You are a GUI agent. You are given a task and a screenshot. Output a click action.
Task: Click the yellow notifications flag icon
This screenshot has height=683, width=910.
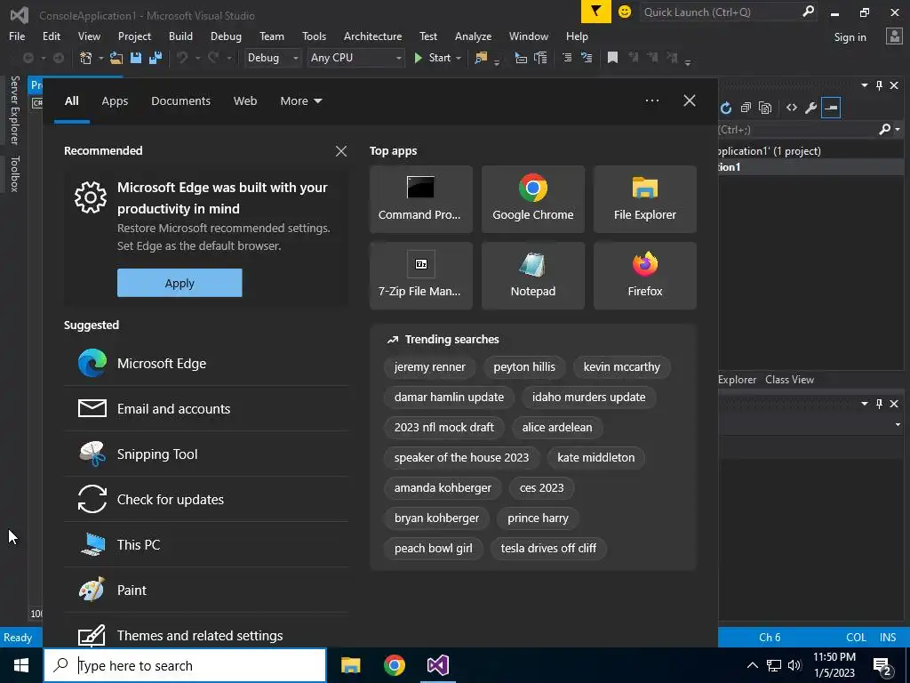pyautogui.click(x=596, y=12)
